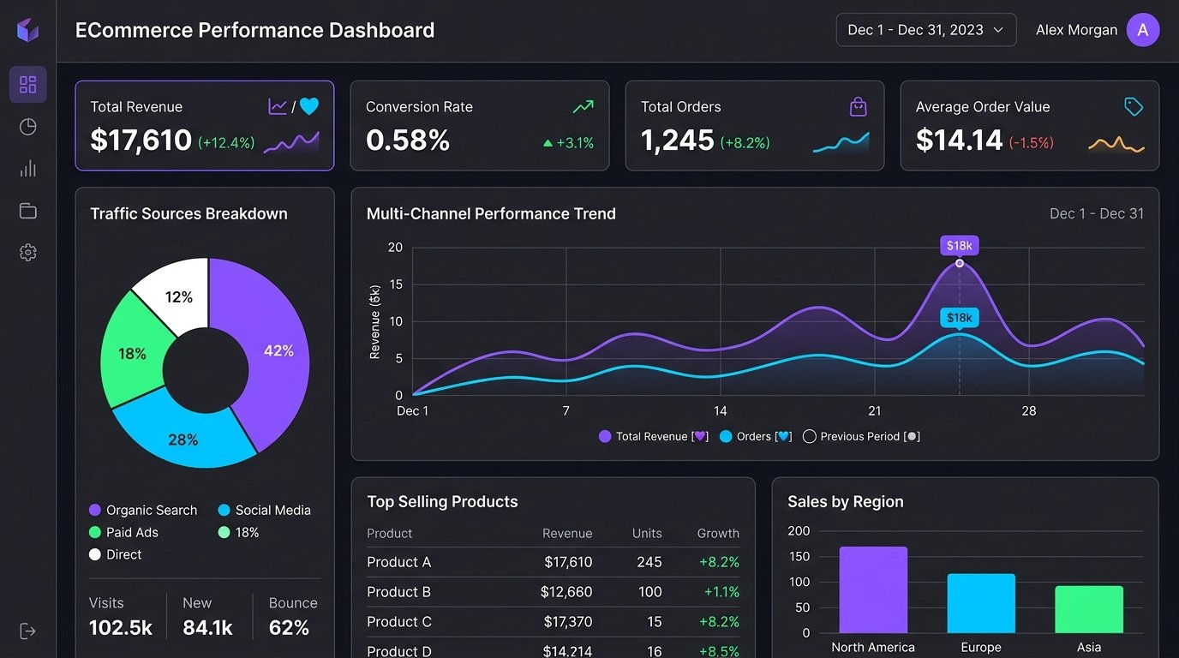Sort table by Revenue column header
This screenshot has width=1179, height=658.
[x=567, y=533]
